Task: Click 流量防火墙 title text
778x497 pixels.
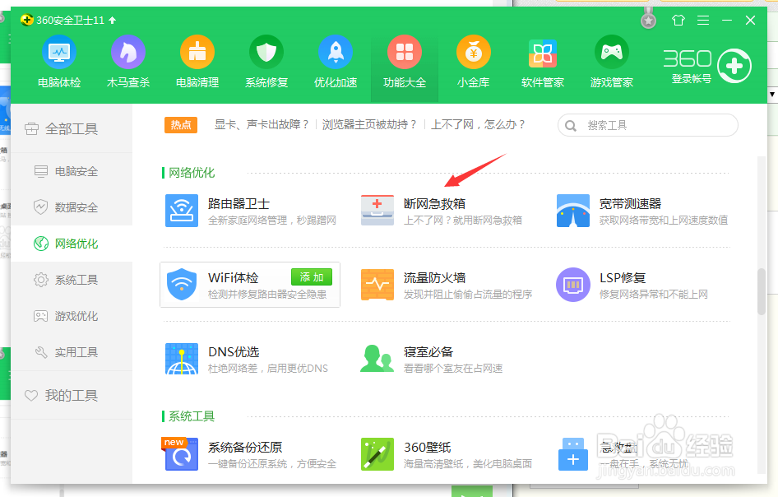Action: point(434,277)
